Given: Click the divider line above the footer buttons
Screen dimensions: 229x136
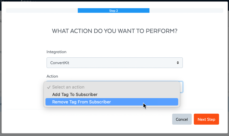Looking at the screenshot, I should (114, 109).
